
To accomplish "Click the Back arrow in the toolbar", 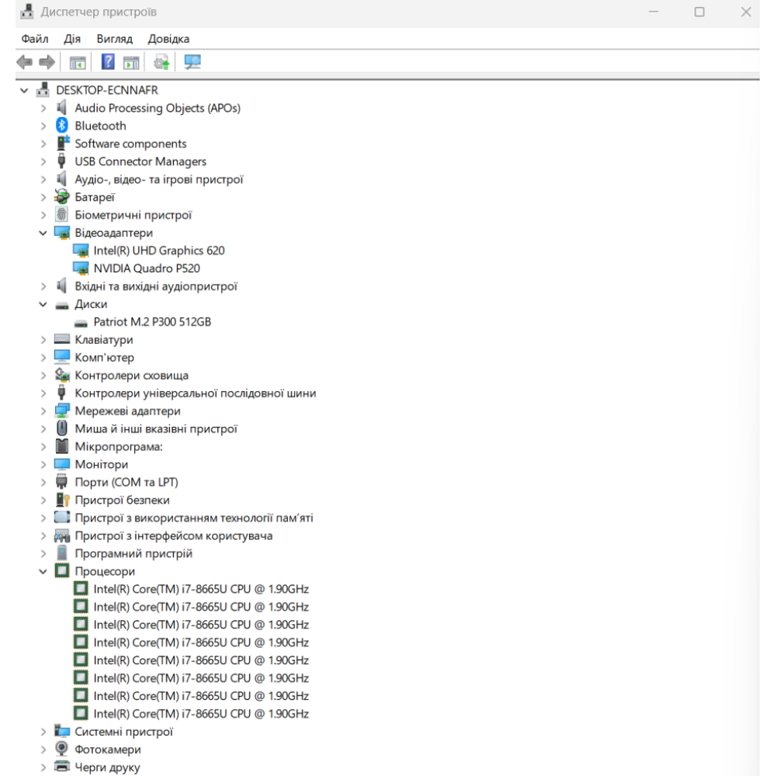I will click(25, 62).
